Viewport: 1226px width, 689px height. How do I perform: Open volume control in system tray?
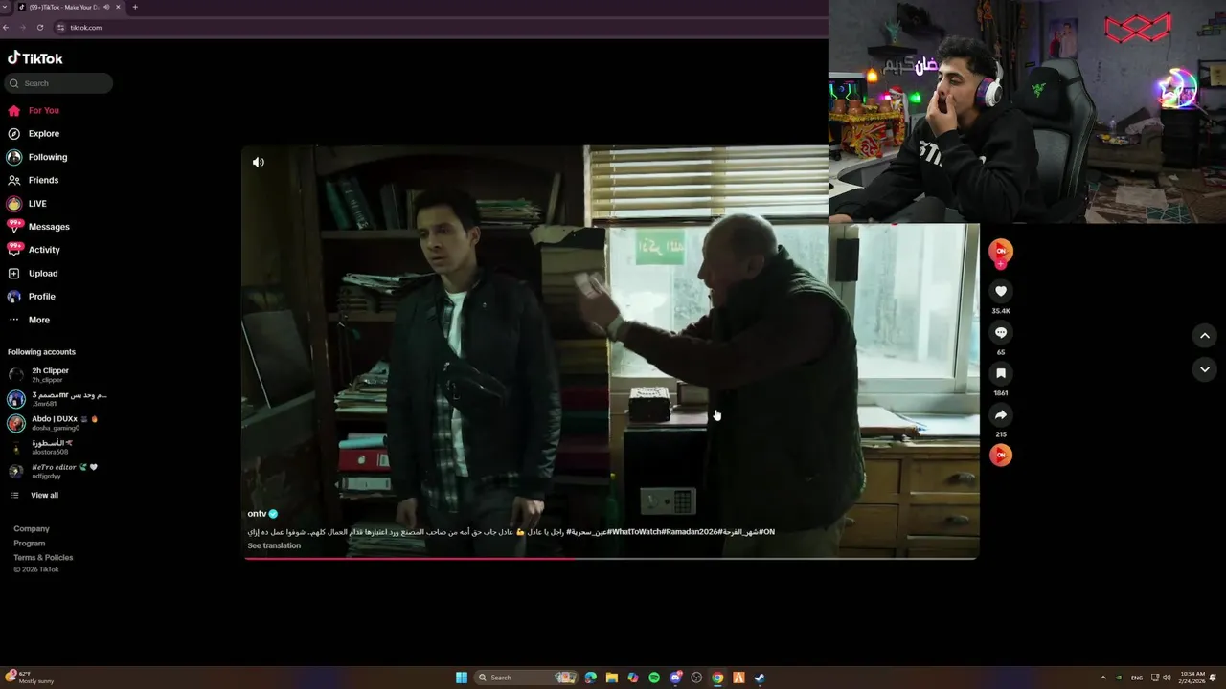[x=1167, y=678]
